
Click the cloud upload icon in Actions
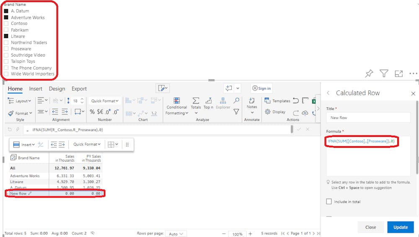(305, 113)
